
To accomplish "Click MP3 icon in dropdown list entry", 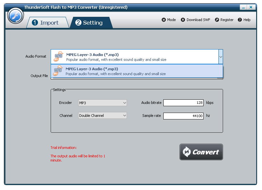I will (x=58, y=71).
